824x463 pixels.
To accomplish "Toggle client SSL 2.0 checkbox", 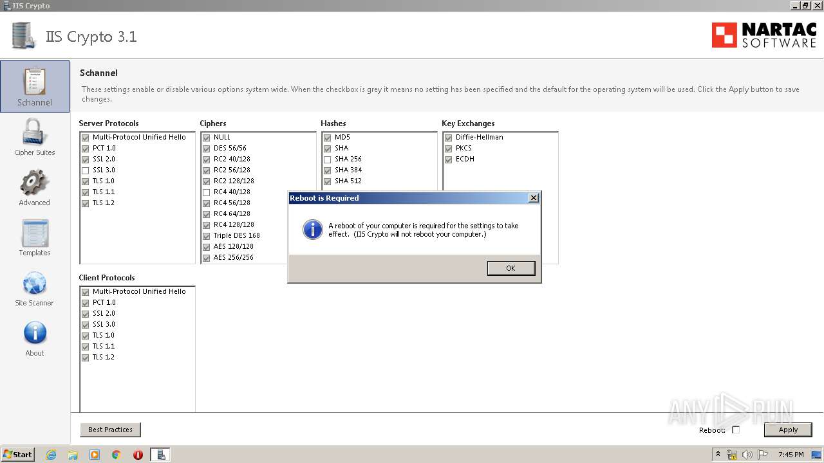I will tap(85, 314).
